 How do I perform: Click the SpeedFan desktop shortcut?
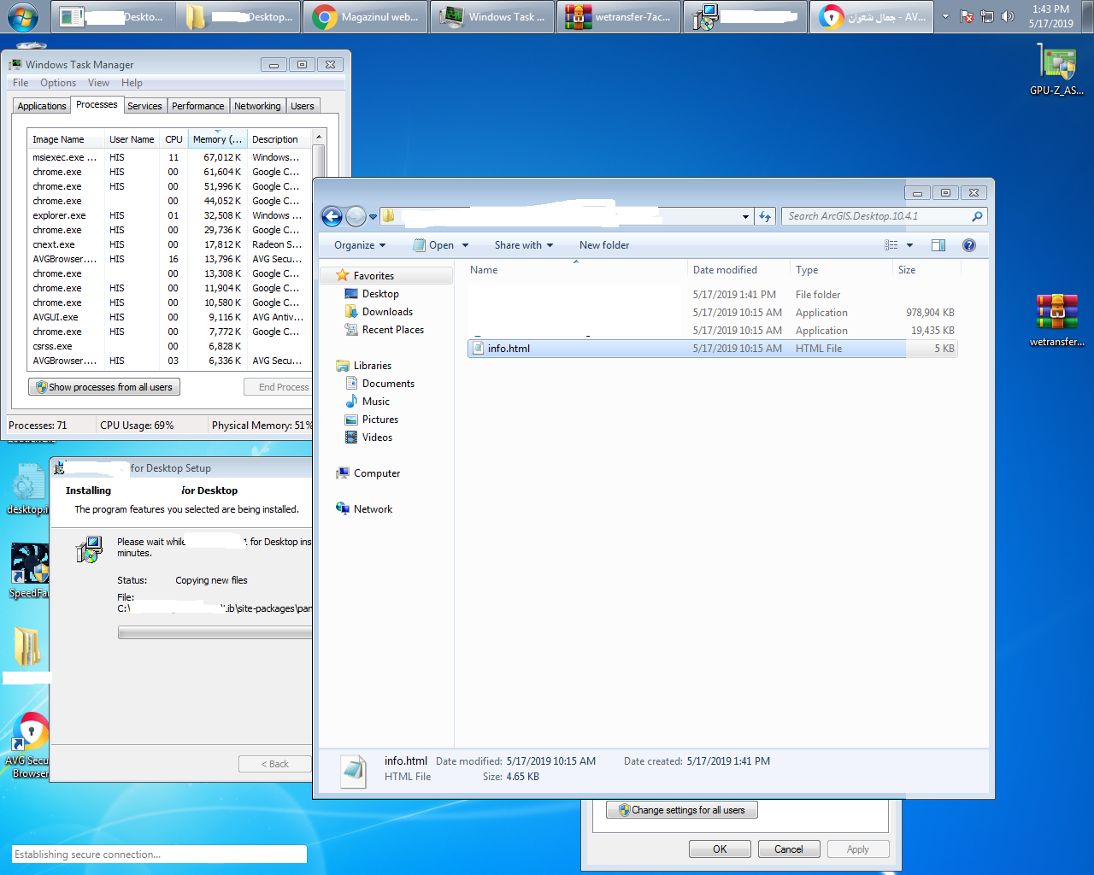(29, 571)
